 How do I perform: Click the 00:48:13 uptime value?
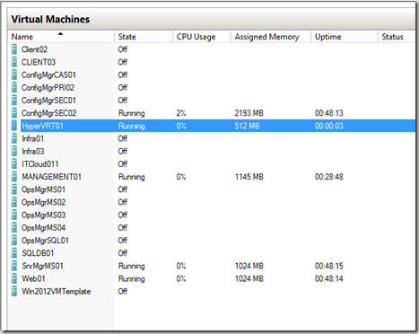point(329,113)
